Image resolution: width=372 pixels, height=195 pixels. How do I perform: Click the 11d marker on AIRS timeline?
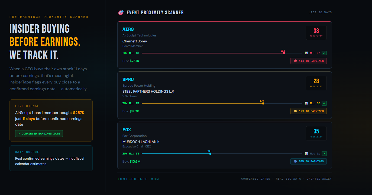coord(284,53)
